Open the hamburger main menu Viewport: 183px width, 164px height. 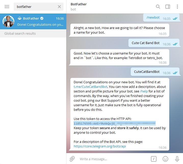tap(7, 7)
